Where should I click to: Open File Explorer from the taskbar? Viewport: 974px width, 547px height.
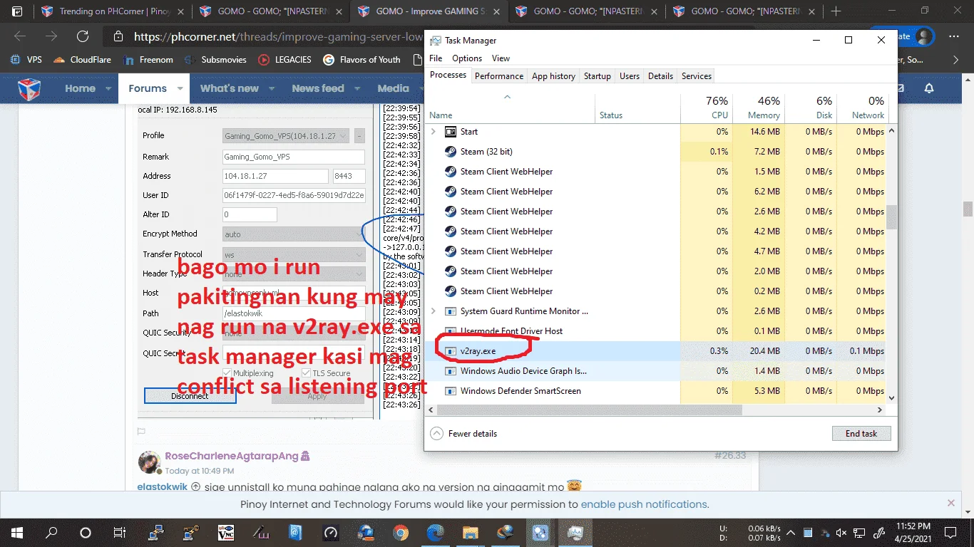470,532
